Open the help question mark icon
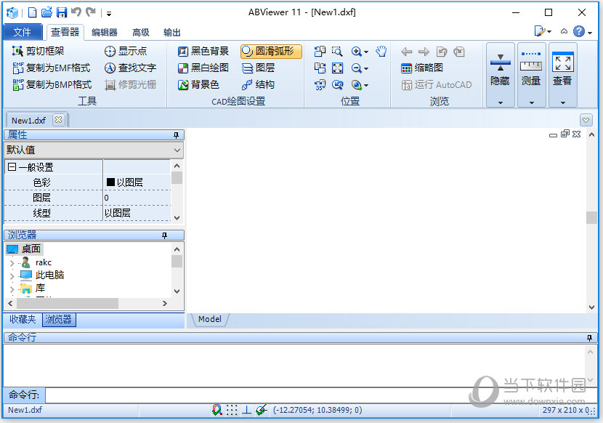Image resolution: width=603 pixels, height=423 pixels. coord(578,31)
